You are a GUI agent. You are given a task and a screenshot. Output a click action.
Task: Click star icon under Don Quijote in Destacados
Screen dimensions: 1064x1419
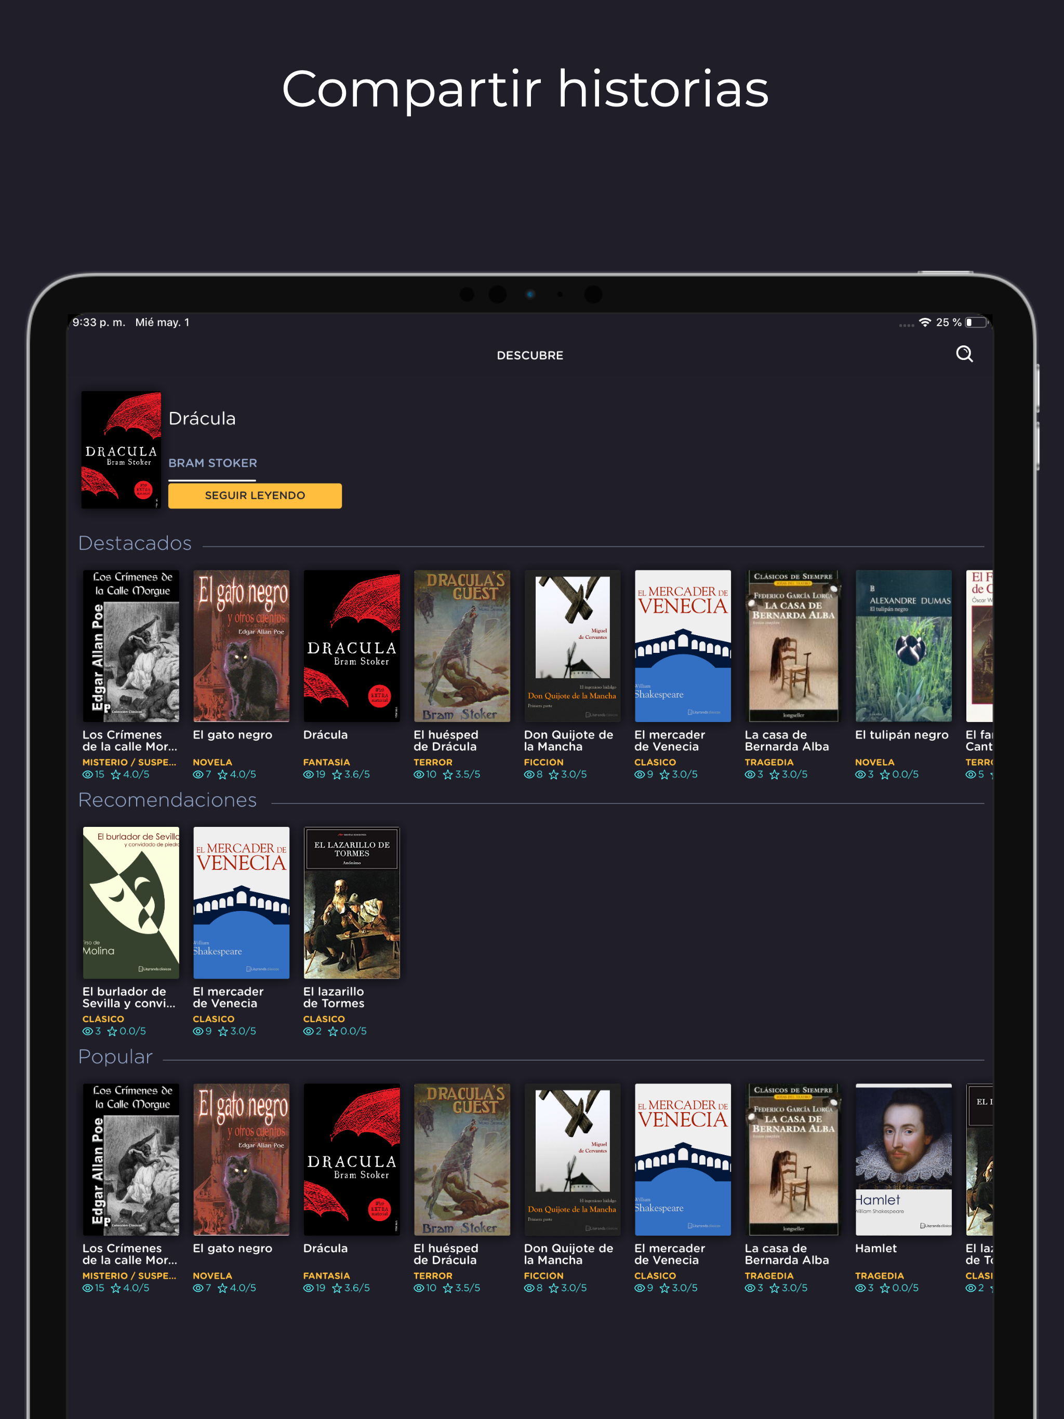554,774
